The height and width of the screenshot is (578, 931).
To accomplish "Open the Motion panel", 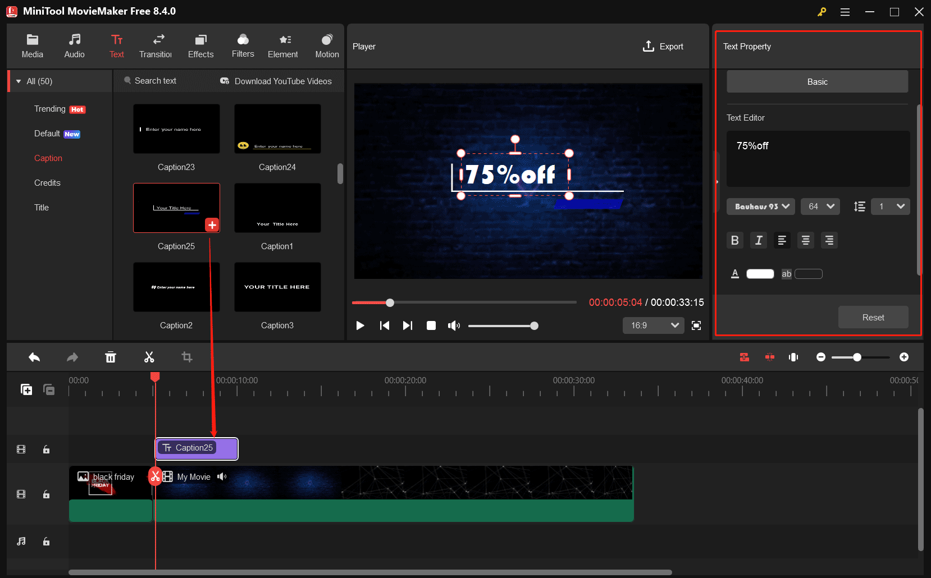I will coord(327,45).
